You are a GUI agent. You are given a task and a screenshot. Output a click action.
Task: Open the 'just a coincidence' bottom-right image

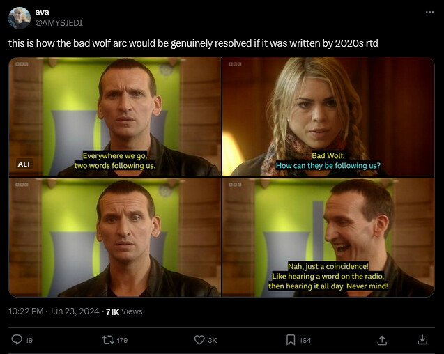coord(328,238)
